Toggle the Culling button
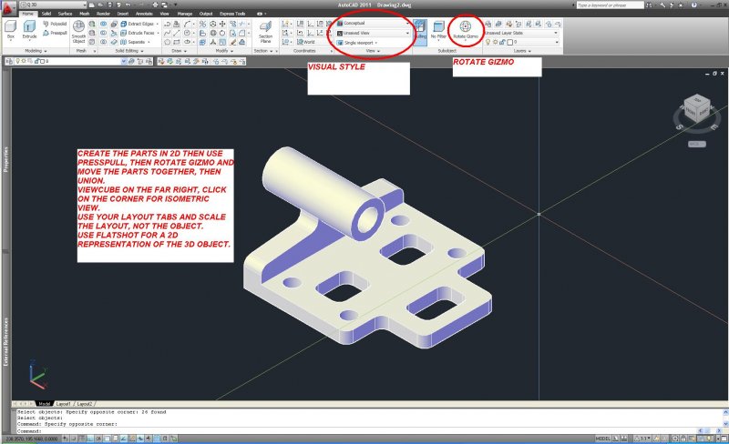This screenshot has height=444, width=729. tap(420, 31)
